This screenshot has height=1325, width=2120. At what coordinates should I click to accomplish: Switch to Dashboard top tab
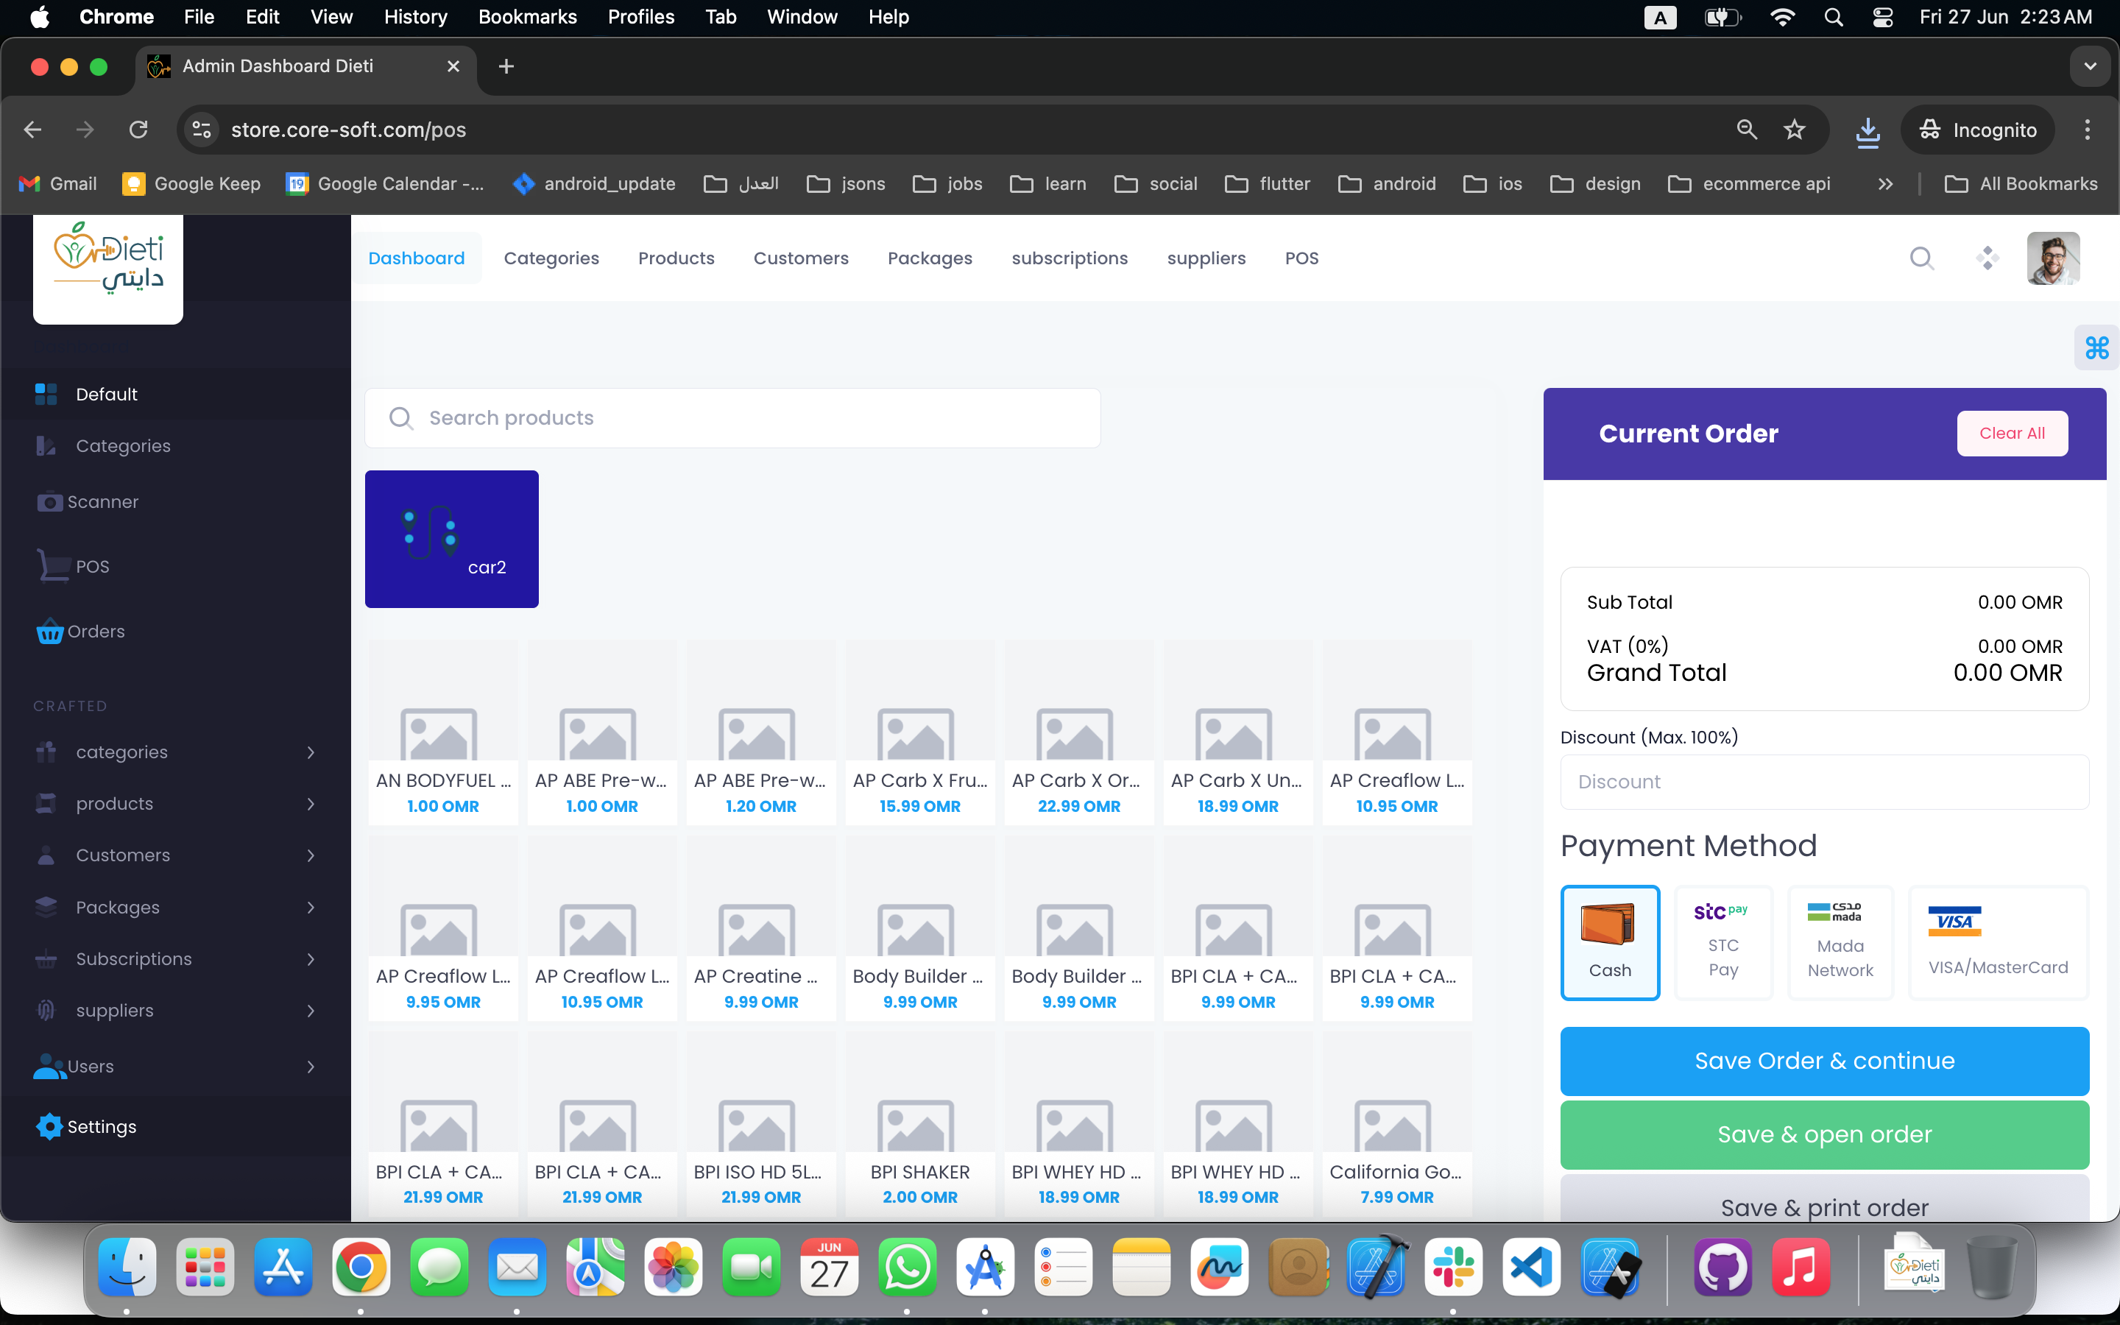click(416, 258)
